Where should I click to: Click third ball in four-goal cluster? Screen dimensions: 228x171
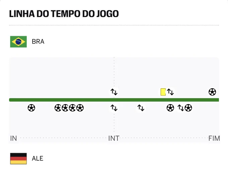point(72,108)
